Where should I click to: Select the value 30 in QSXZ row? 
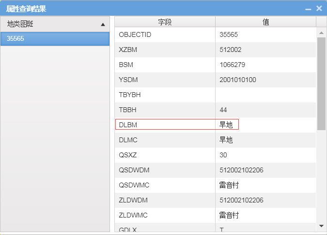coord(265,155)
